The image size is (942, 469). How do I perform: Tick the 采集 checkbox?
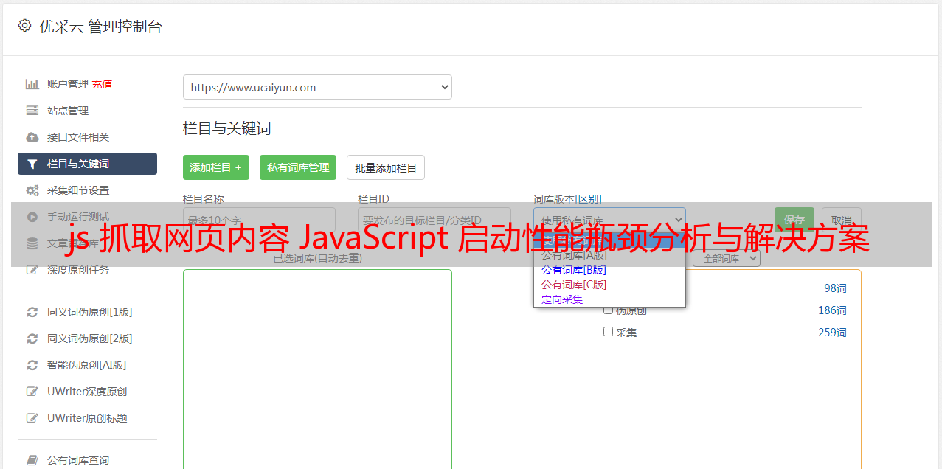pos(609,332)
